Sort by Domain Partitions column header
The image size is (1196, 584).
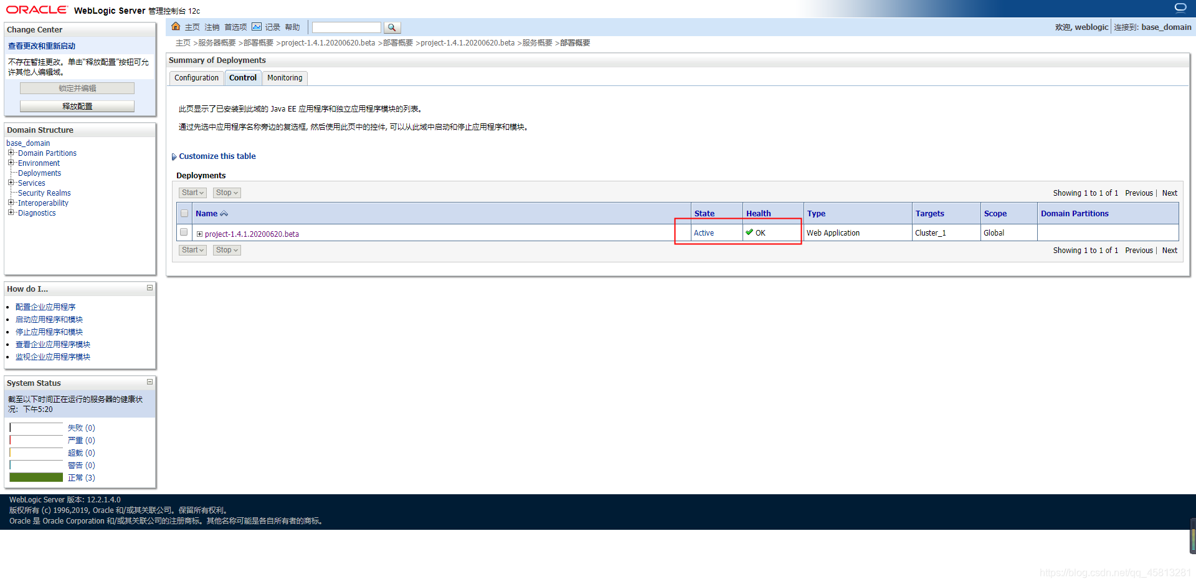pyautogui.click(x=1075, y=214)
